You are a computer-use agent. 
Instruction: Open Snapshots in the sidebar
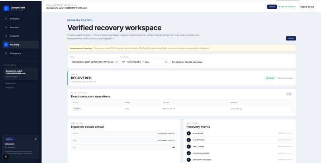[x=10, y=87]
